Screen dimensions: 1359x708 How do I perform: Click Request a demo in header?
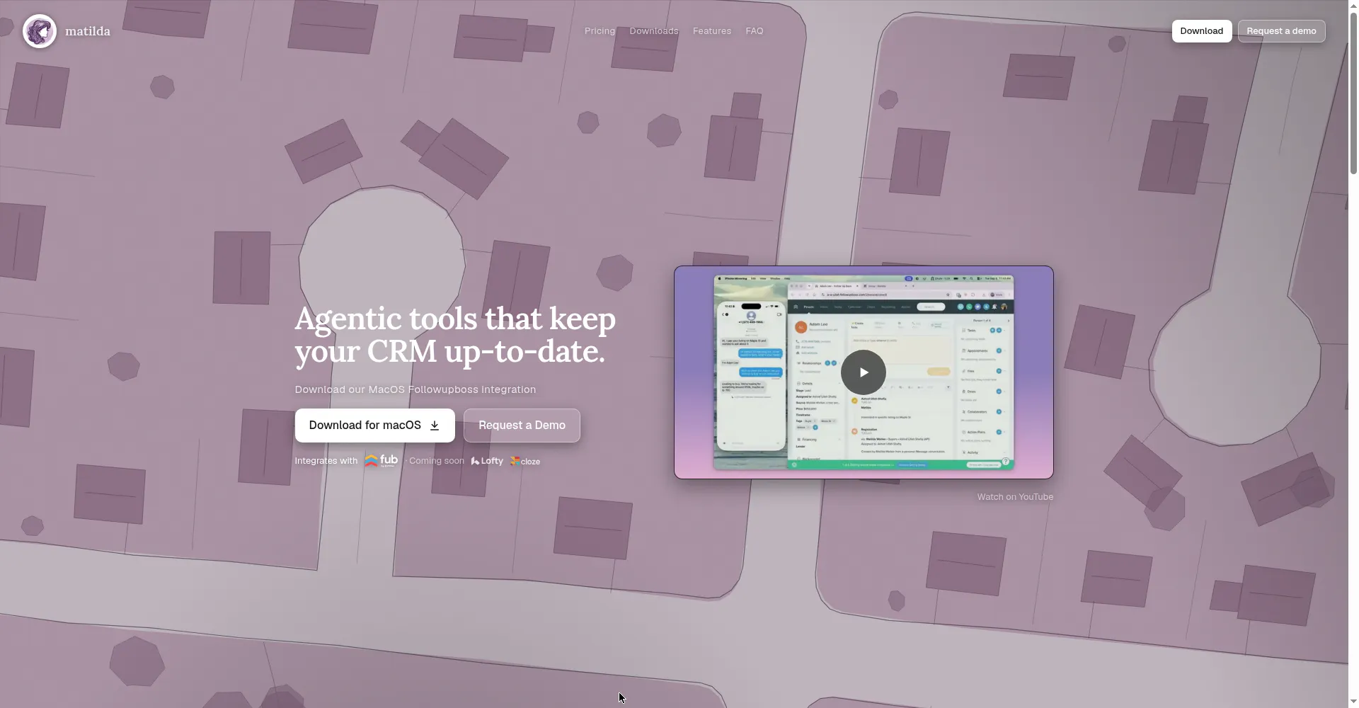click(1282, 31)
